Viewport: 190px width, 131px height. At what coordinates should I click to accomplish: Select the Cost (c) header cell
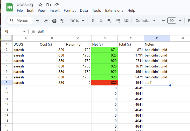52,44
